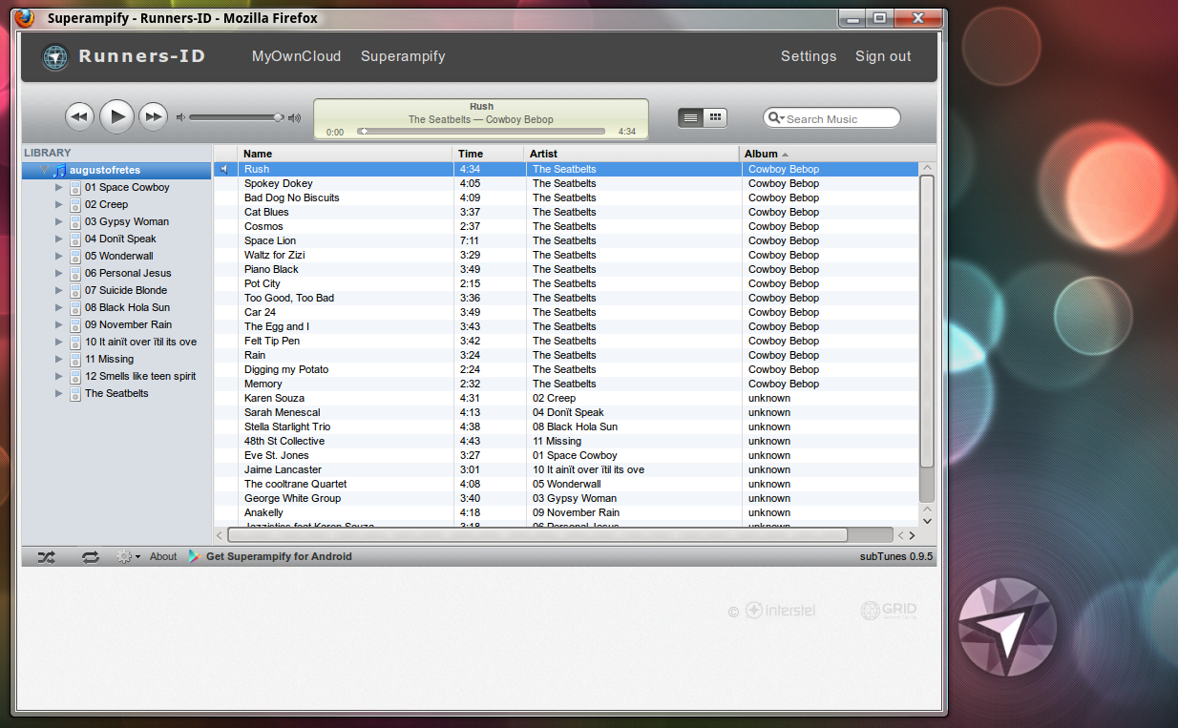Click the iPod icon beside 09 November Rain in Library
Viewport: 1178px width, 728px height.
[75, 325]
